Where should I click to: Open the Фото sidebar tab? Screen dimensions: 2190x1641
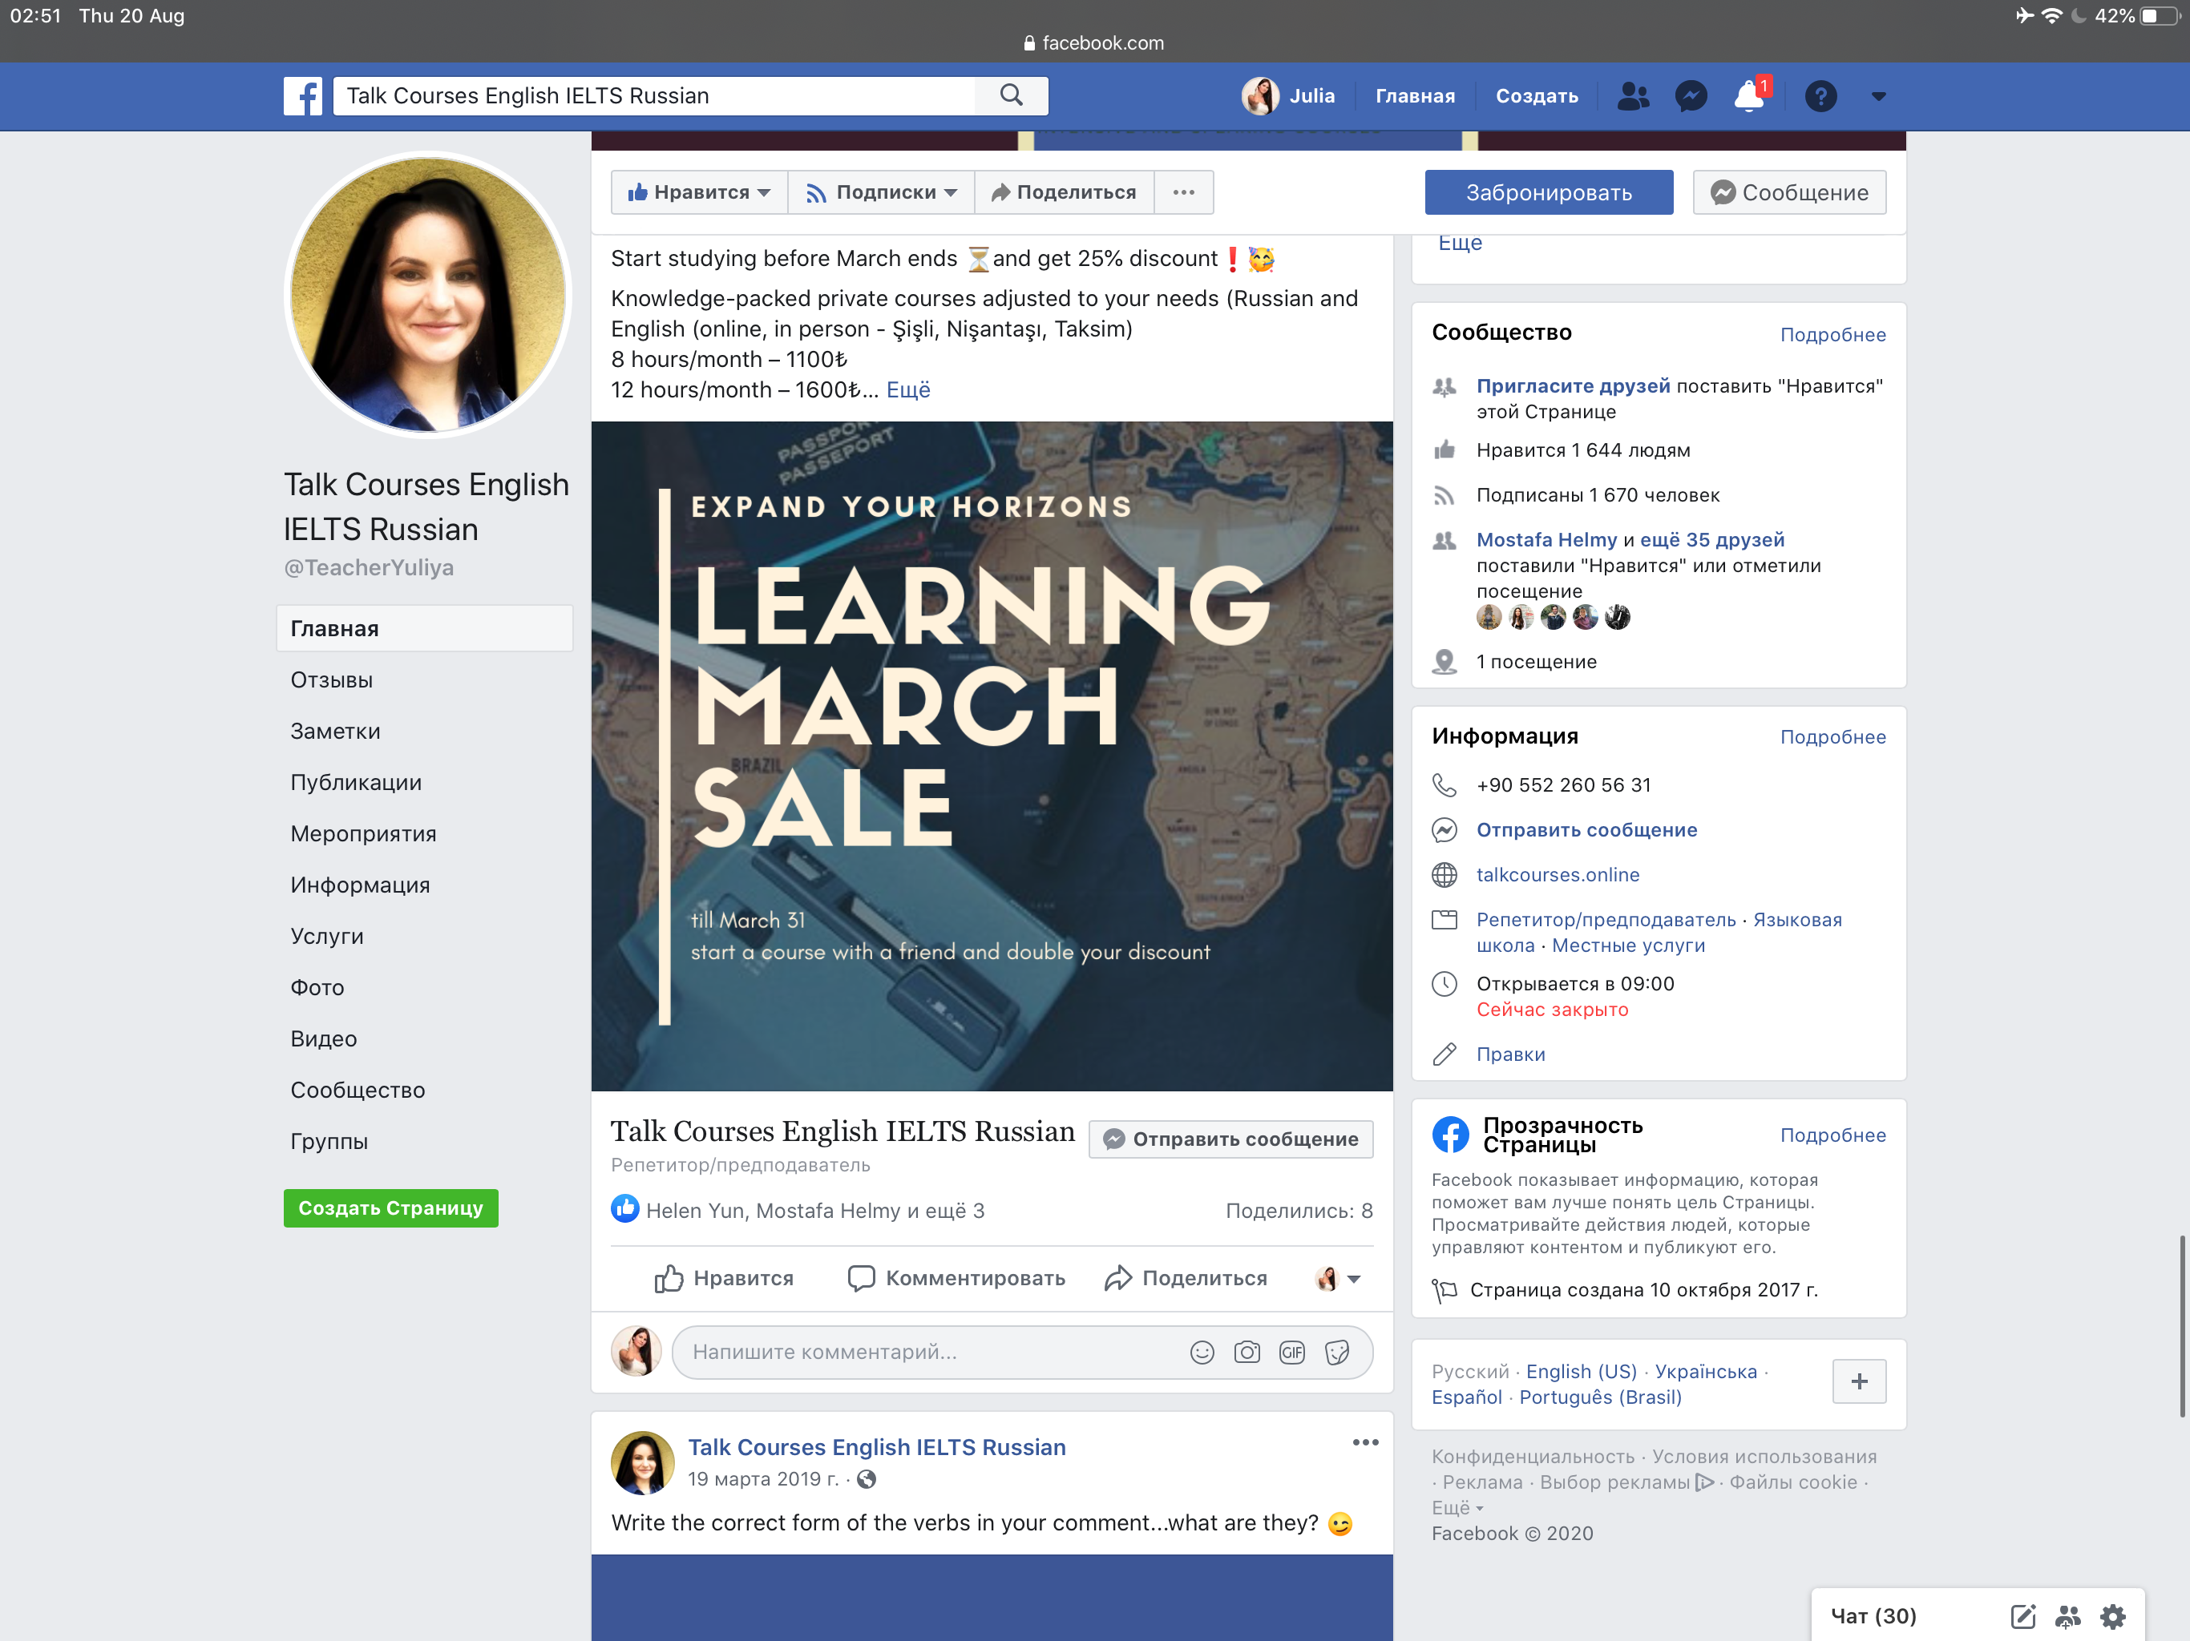(x=317, y=988)
